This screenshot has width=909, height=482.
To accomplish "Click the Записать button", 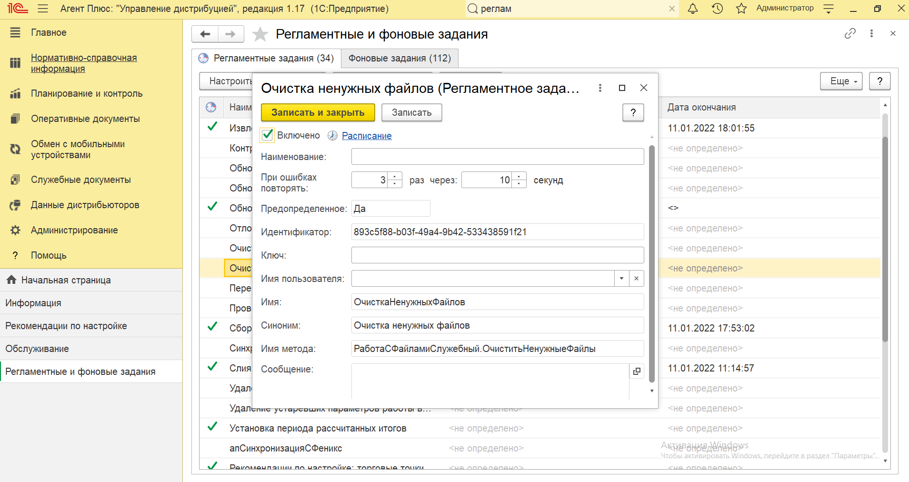I will point(412,112).
